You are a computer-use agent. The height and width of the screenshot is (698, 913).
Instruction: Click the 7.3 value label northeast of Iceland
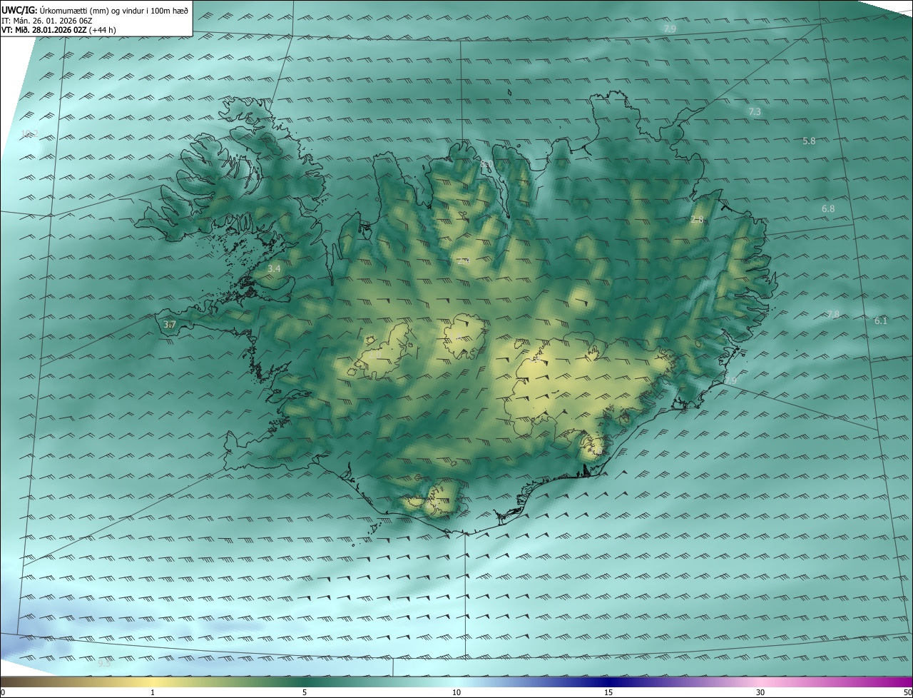click(755, 112)
